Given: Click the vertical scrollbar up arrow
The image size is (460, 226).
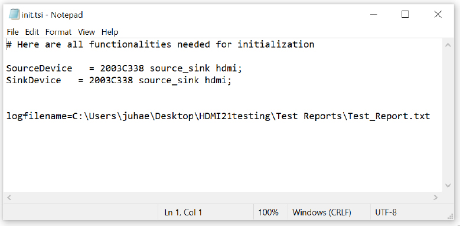Looking at the screenshot, I should [x=448, y=45].
